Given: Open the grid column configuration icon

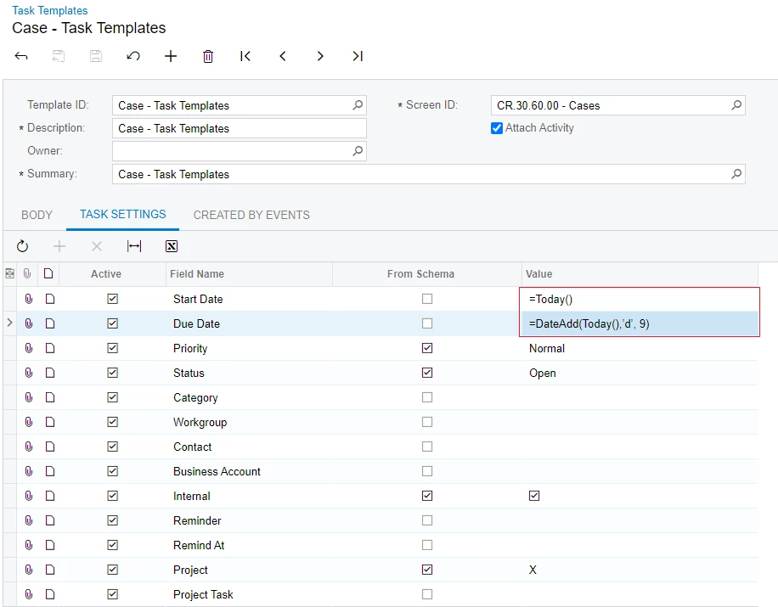Looking at the screenshot, I should 9,273.
